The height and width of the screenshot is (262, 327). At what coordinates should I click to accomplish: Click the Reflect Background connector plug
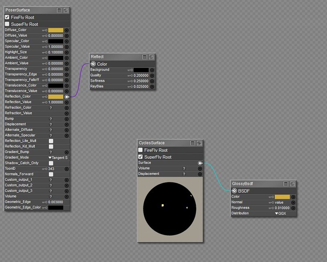152,70
